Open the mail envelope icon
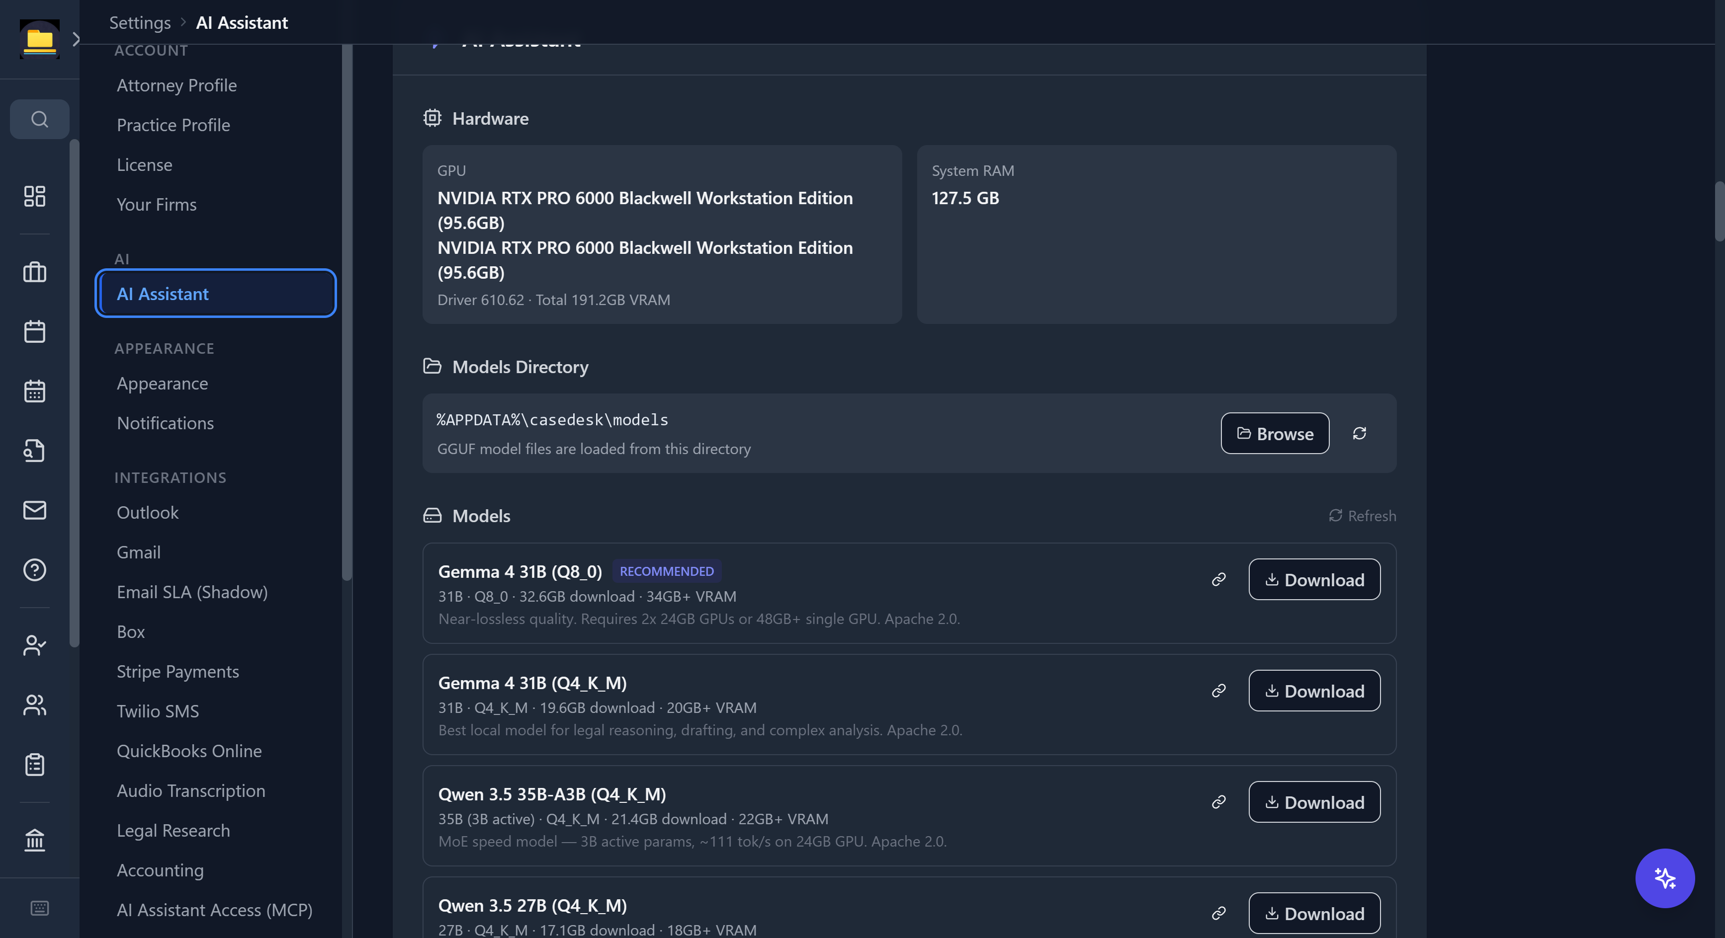Image resolution: width=1725 pixels, height=938 pixels. pos(35,510)
